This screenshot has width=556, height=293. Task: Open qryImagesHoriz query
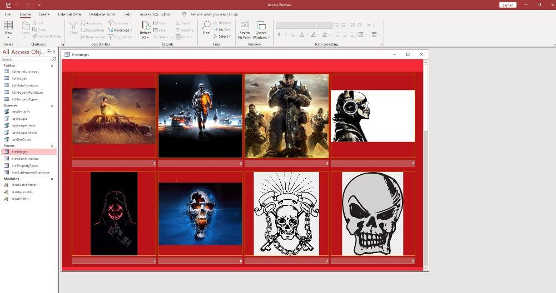[x=24, y=125]
